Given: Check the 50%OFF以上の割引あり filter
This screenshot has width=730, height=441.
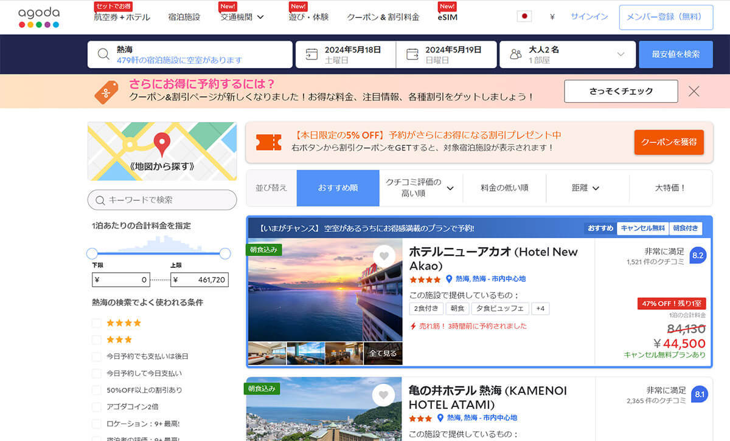Looking at the screenshot, I should point(96,390).
